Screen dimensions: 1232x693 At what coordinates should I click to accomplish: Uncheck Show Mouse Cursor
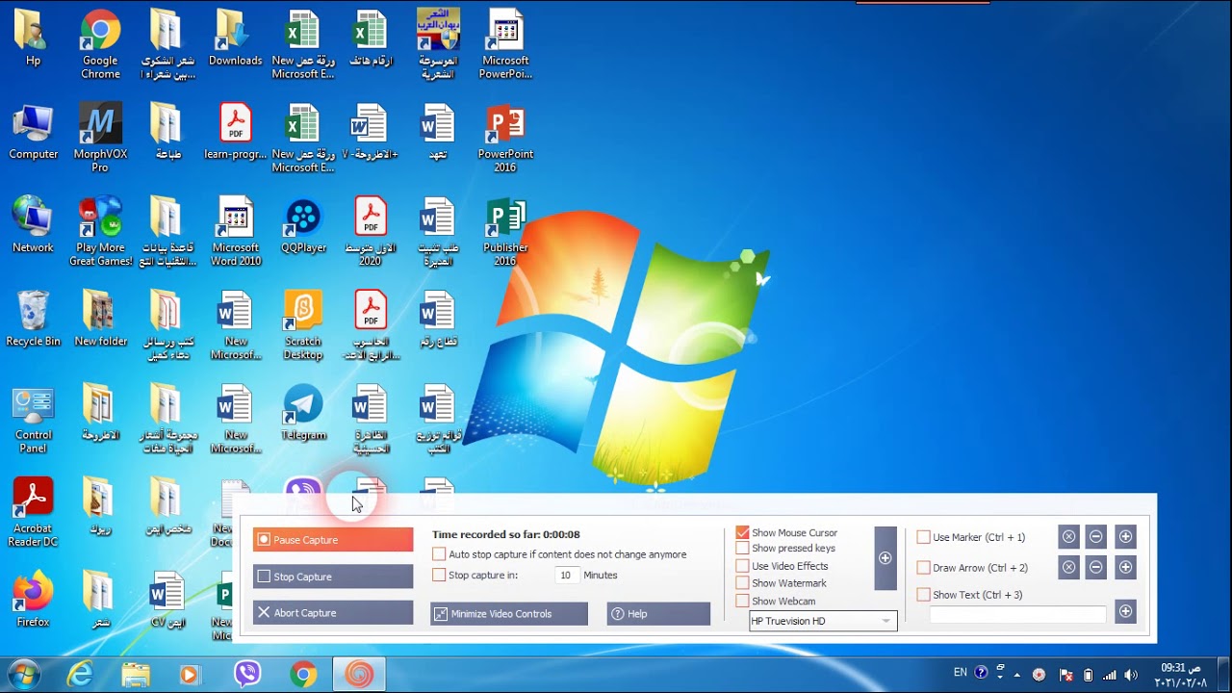[742, 532]
